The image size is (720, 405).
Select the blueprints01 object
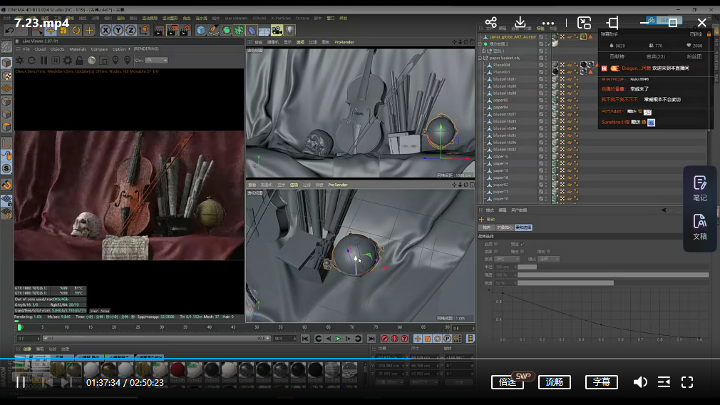[x=504, y=79]
